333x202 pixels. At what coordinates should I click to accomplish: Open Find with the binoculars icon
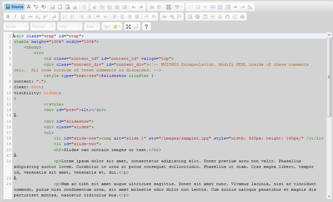[x=152, y=7]
